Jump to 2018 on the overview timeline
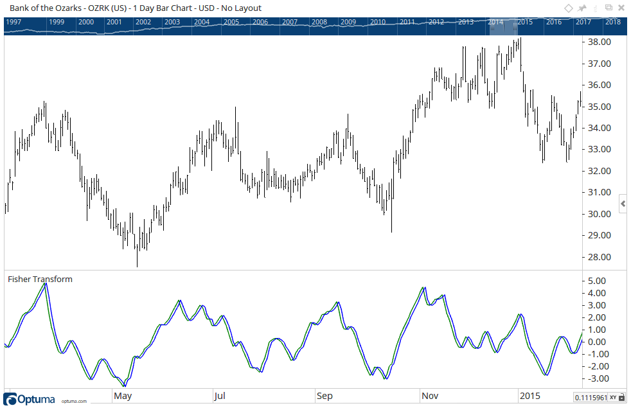631x408 pixels. tap(613, 22)
